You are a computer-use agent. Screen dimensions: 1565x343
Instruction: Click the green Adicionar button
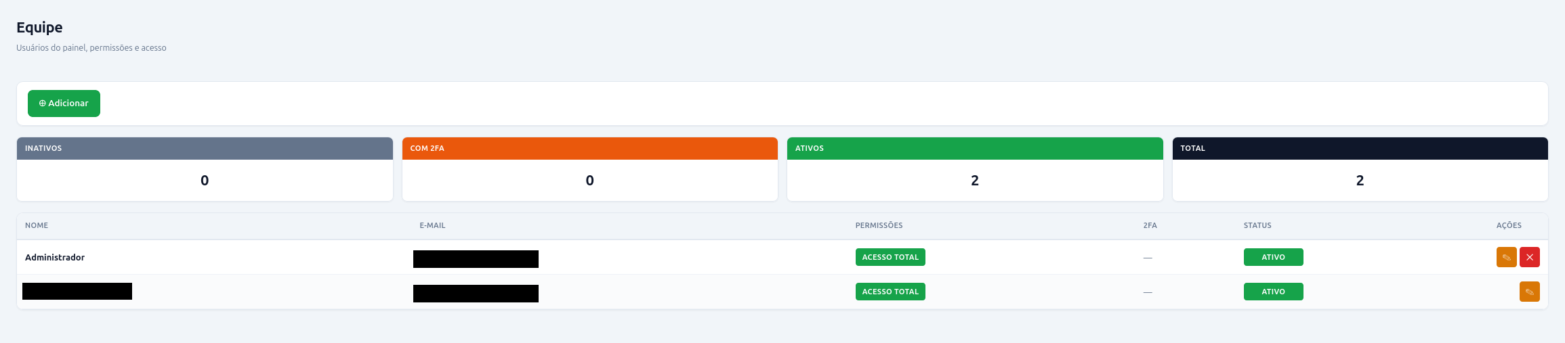(x=64, y=104)
